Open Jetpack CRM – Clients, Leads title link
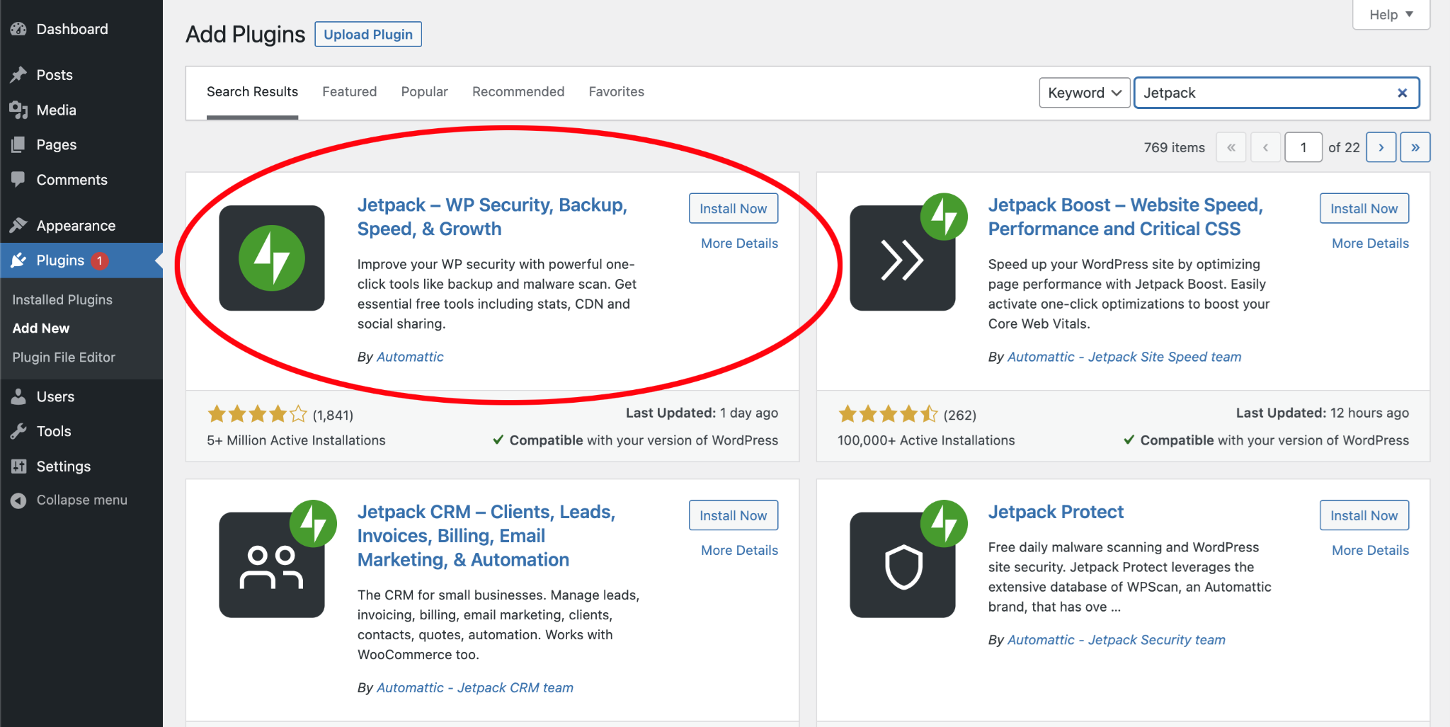 [x=486, y=536]
